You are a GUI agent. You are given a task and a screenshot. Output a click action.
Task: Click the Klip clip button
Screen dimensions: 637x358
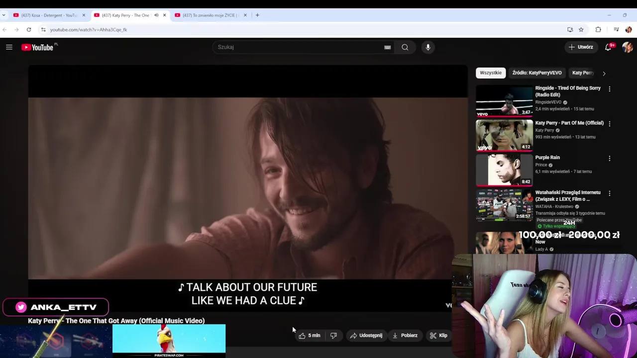438,336
